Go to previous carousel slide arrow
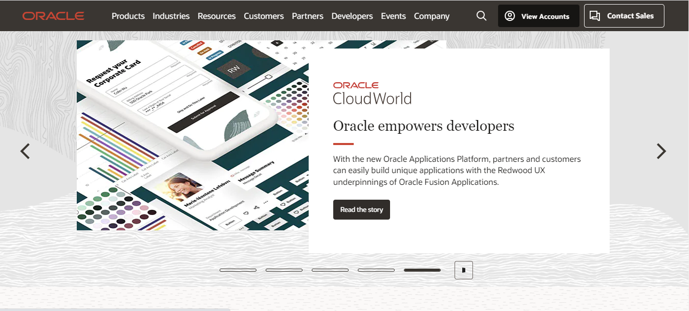Viewport: 689px width, 311px height. coord(25,151)
